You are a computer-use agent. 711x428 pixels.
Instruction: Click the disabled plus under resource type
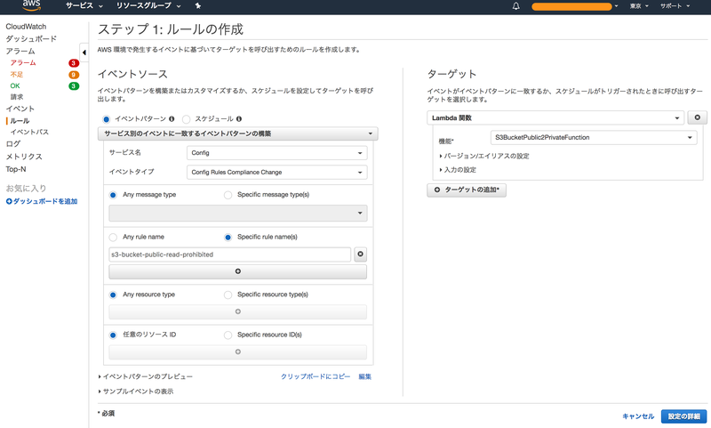pos(237,311)
